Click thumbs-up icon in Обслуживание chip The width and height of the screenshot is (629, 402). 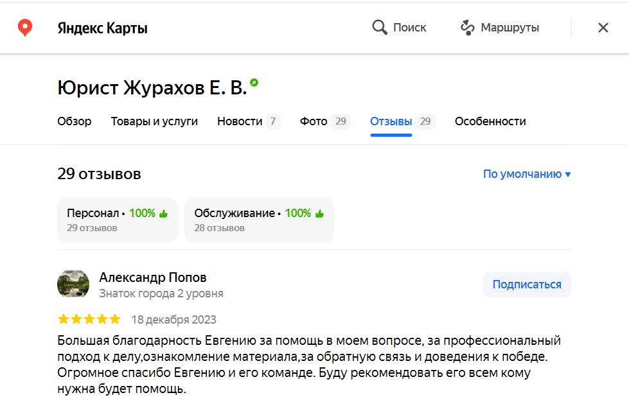click(319, 214)
